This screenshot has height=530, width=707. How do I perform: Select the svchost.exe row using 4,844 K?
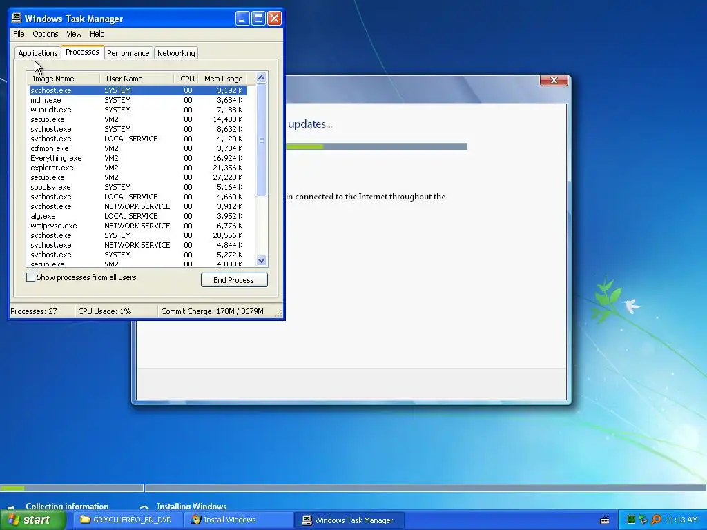(x=138, y=245)
